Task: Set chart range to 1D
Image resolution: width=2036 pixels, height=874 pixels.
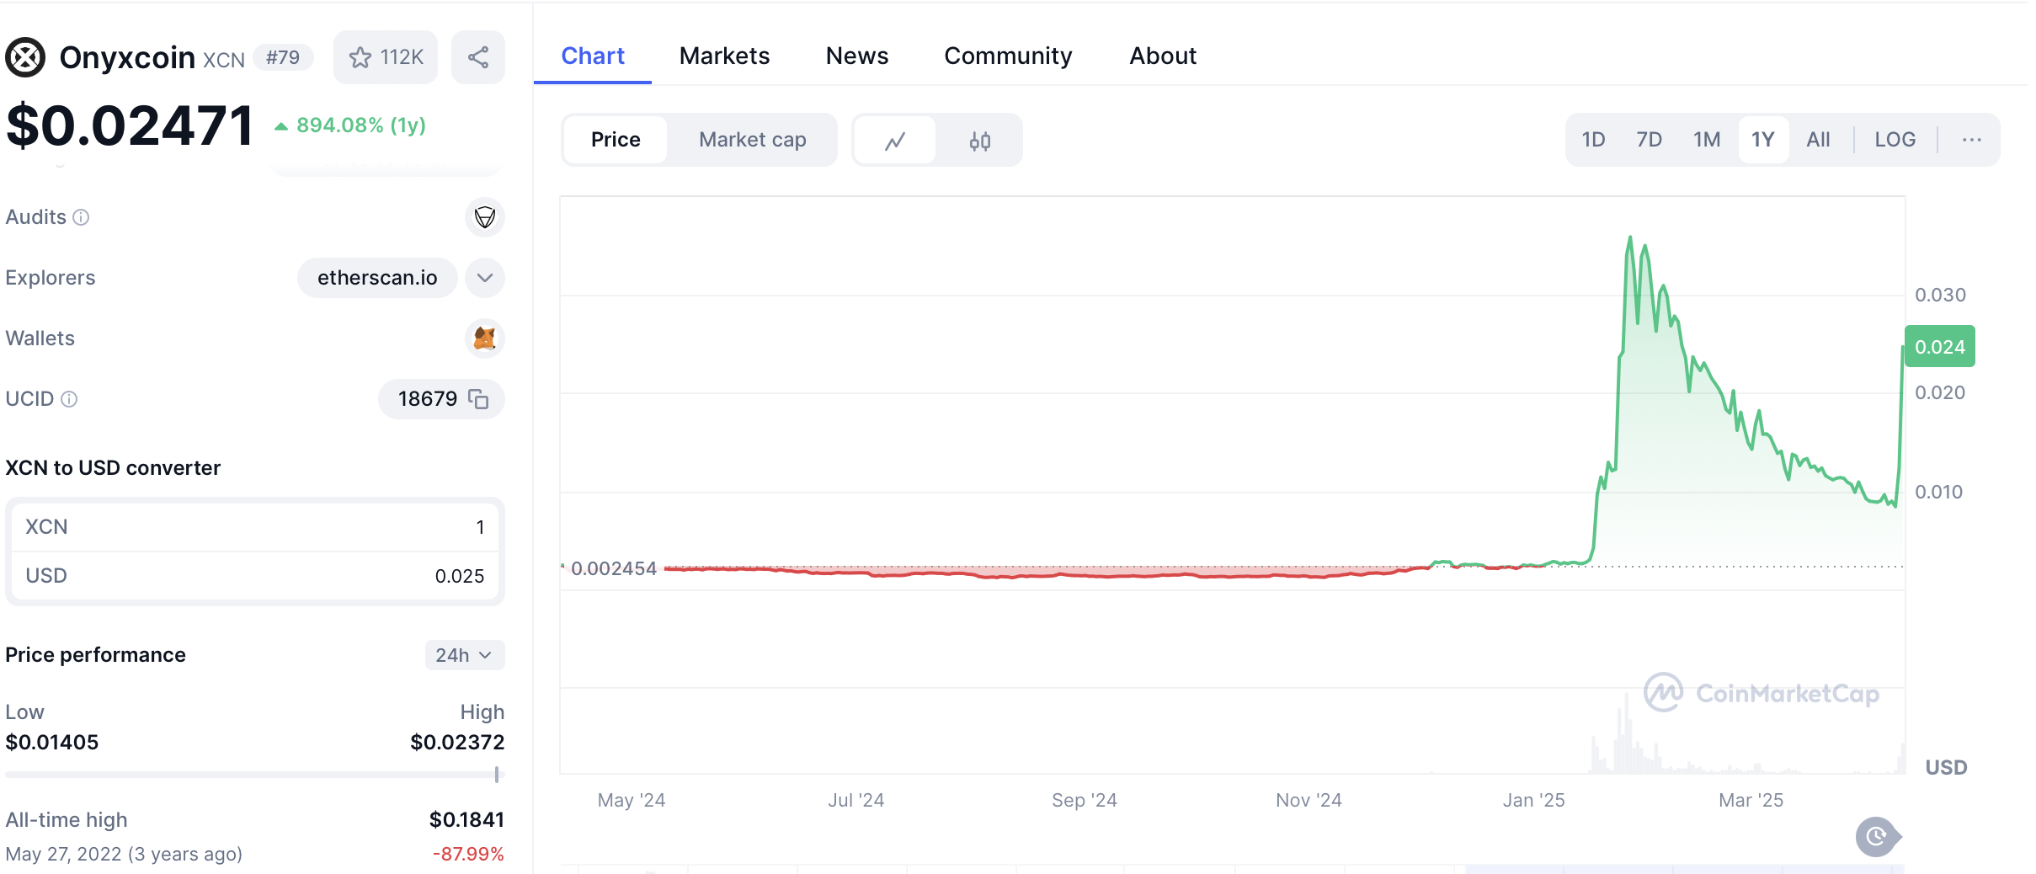Action: (x=1593, y=140)
